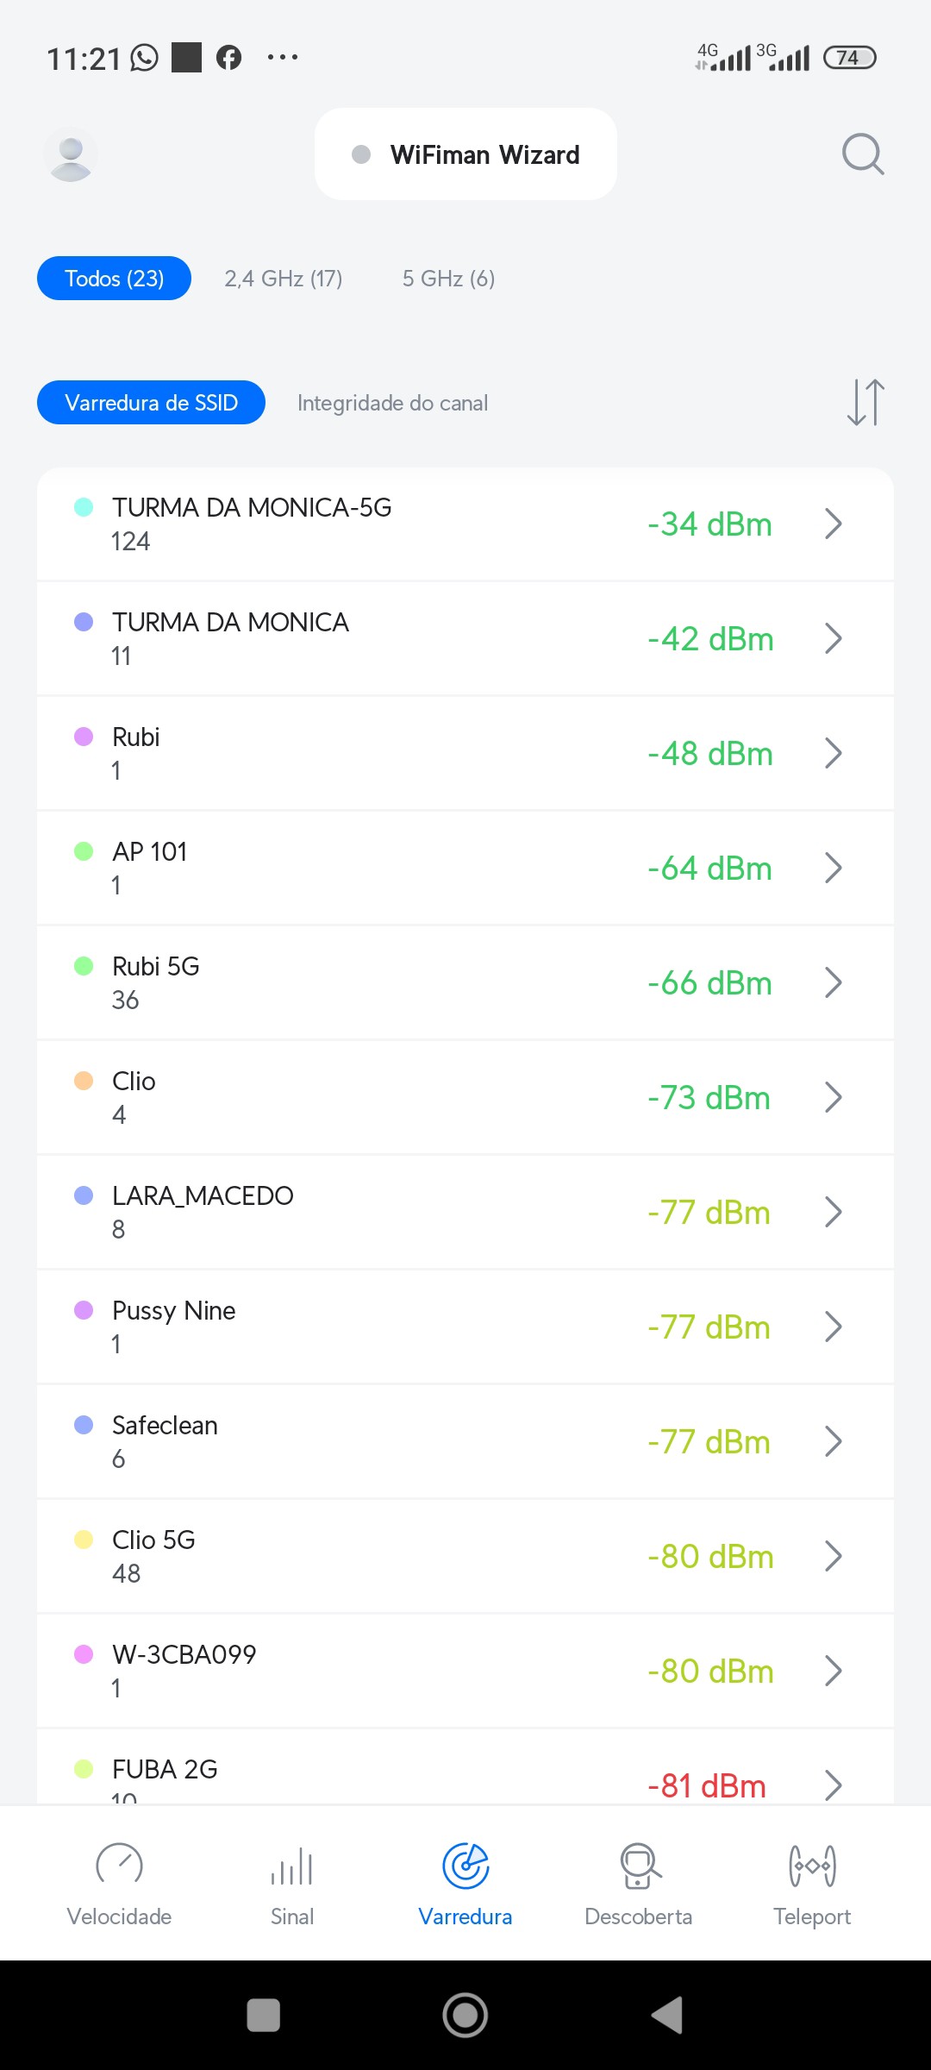This screenshot has height=2070, width=931.
Task: Switch to Varredura de SSID view
Action: click(151, 403)
